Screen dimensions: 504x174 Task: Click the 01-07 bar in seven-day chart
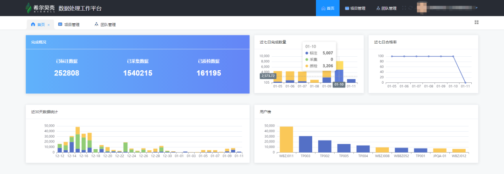point(302,77)
